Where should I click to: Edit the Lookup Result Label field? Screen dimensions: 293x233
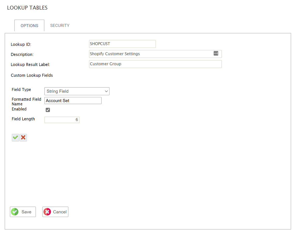155,64
